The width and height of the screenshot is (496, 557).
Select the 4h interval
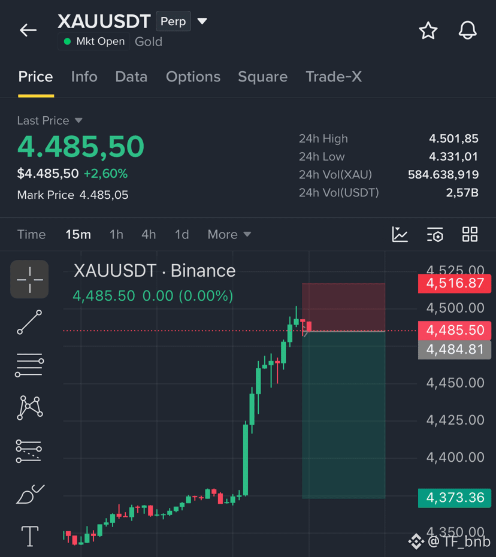coord(149,234)
